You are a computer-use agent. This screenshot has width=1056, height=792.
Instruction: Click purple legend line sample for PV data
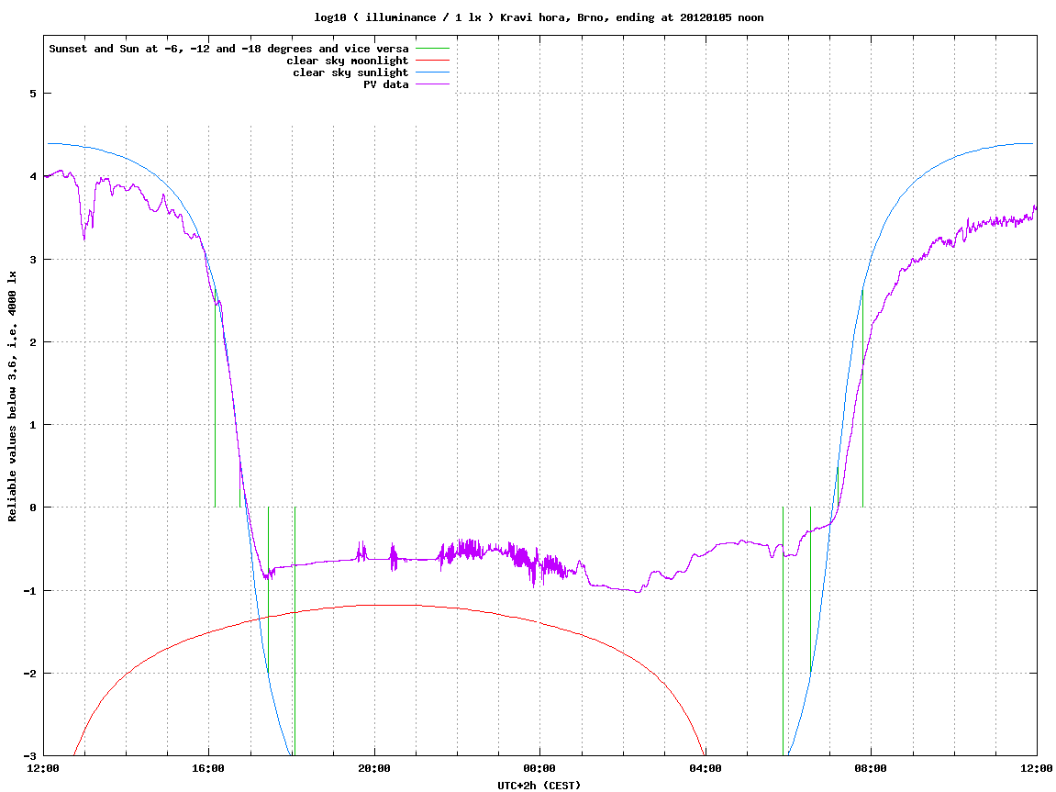432,84
